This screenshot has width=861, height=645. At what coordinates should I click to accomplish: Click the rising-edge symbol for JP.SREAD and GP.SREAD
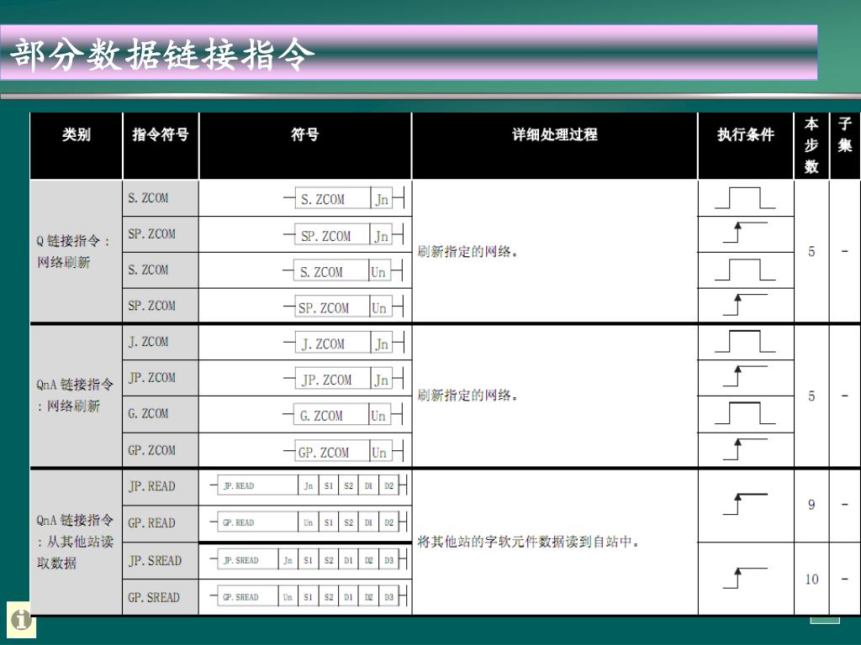745,578
